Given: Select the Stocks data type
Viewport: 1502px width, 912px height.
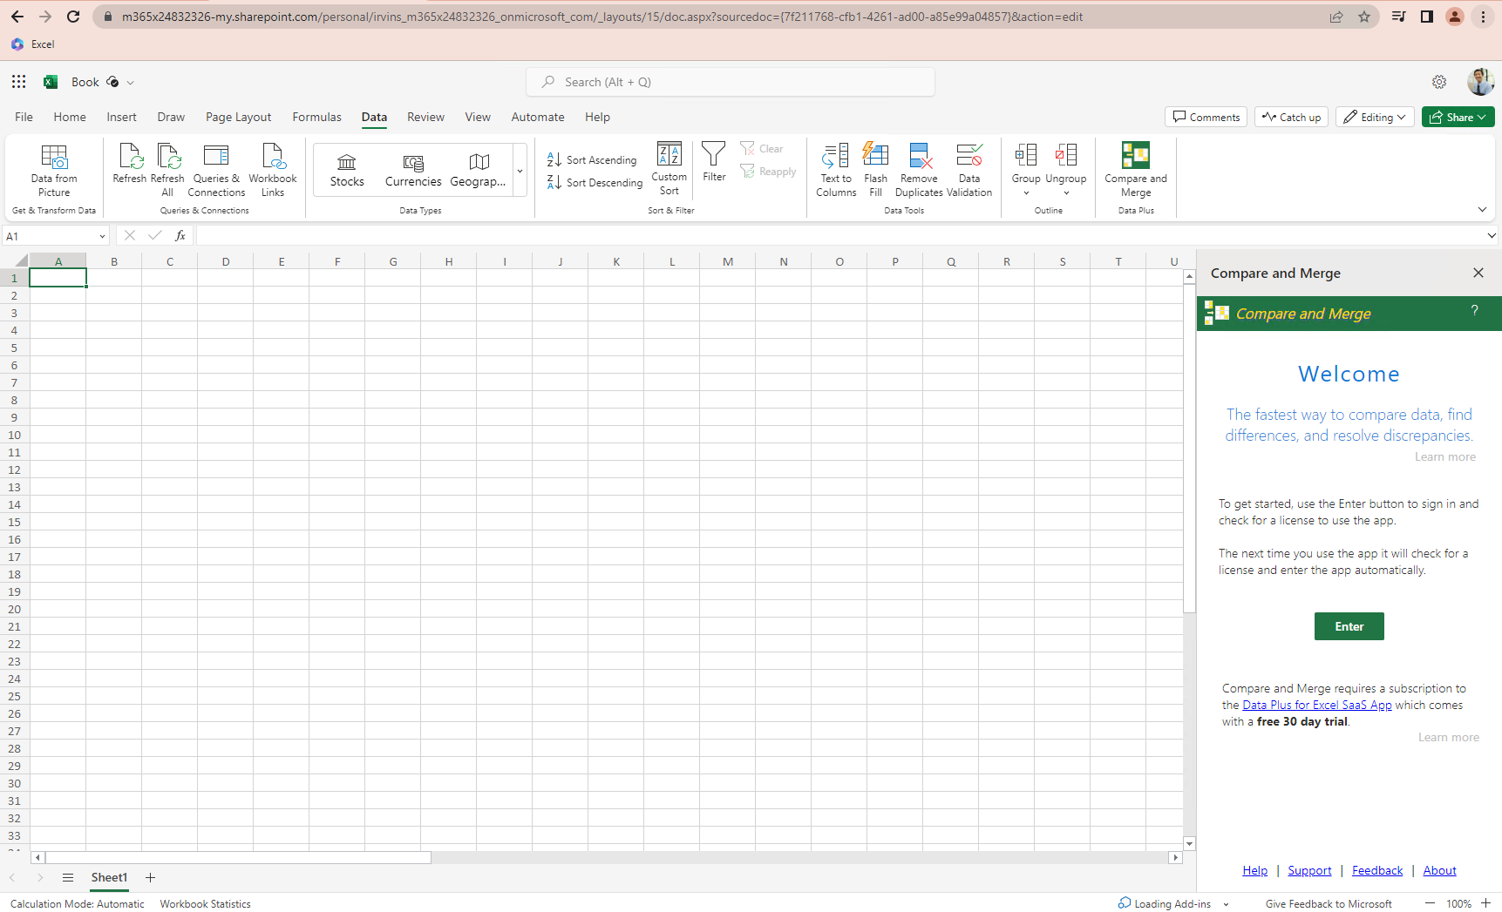Looking at the screenshot, I should 347,171.
